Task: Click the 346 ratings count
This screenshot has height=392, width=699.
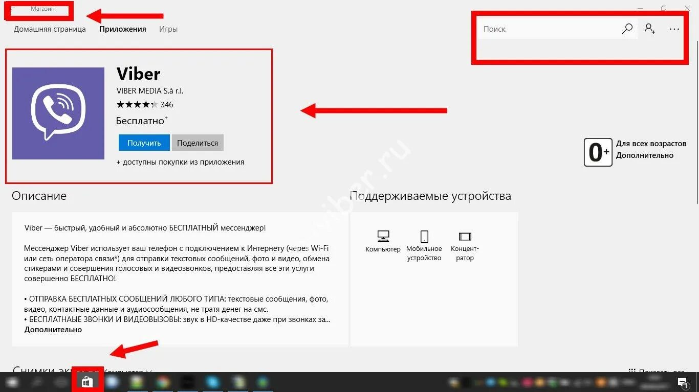Action: [x=167, y=105]
